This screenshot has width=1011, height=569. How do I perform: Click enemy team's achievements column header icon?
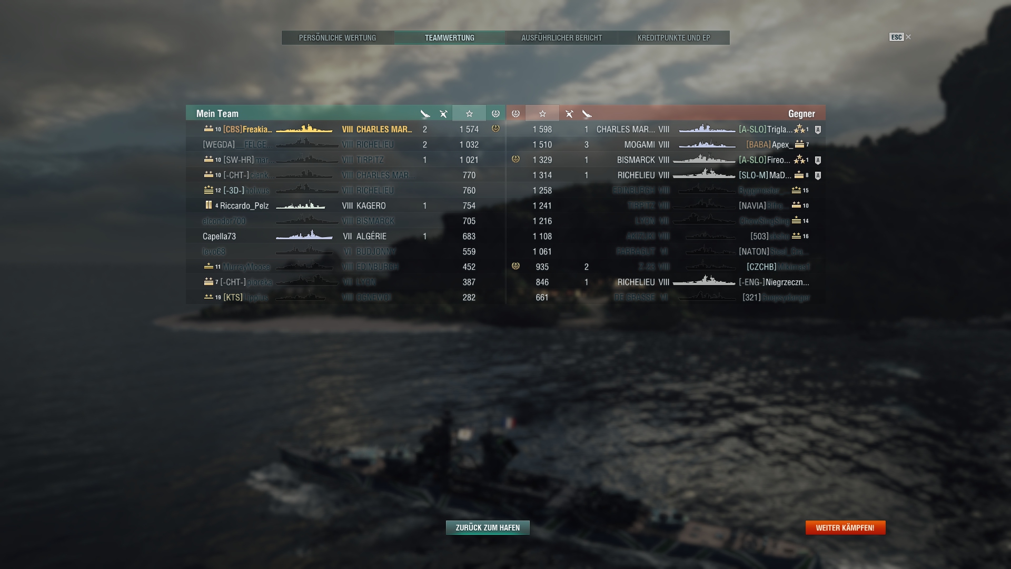tap(516, 113)
